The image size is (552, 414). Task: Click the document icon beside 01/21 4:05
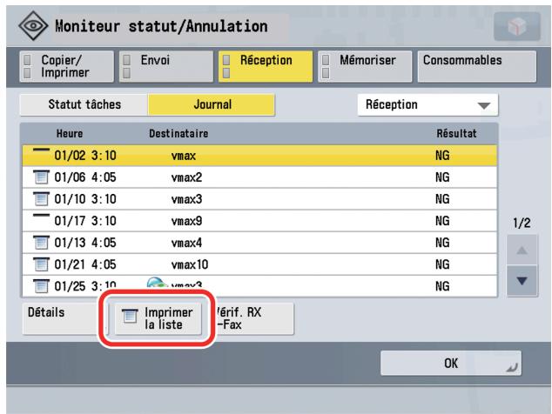pyautogui.click(x=41, y=264)
